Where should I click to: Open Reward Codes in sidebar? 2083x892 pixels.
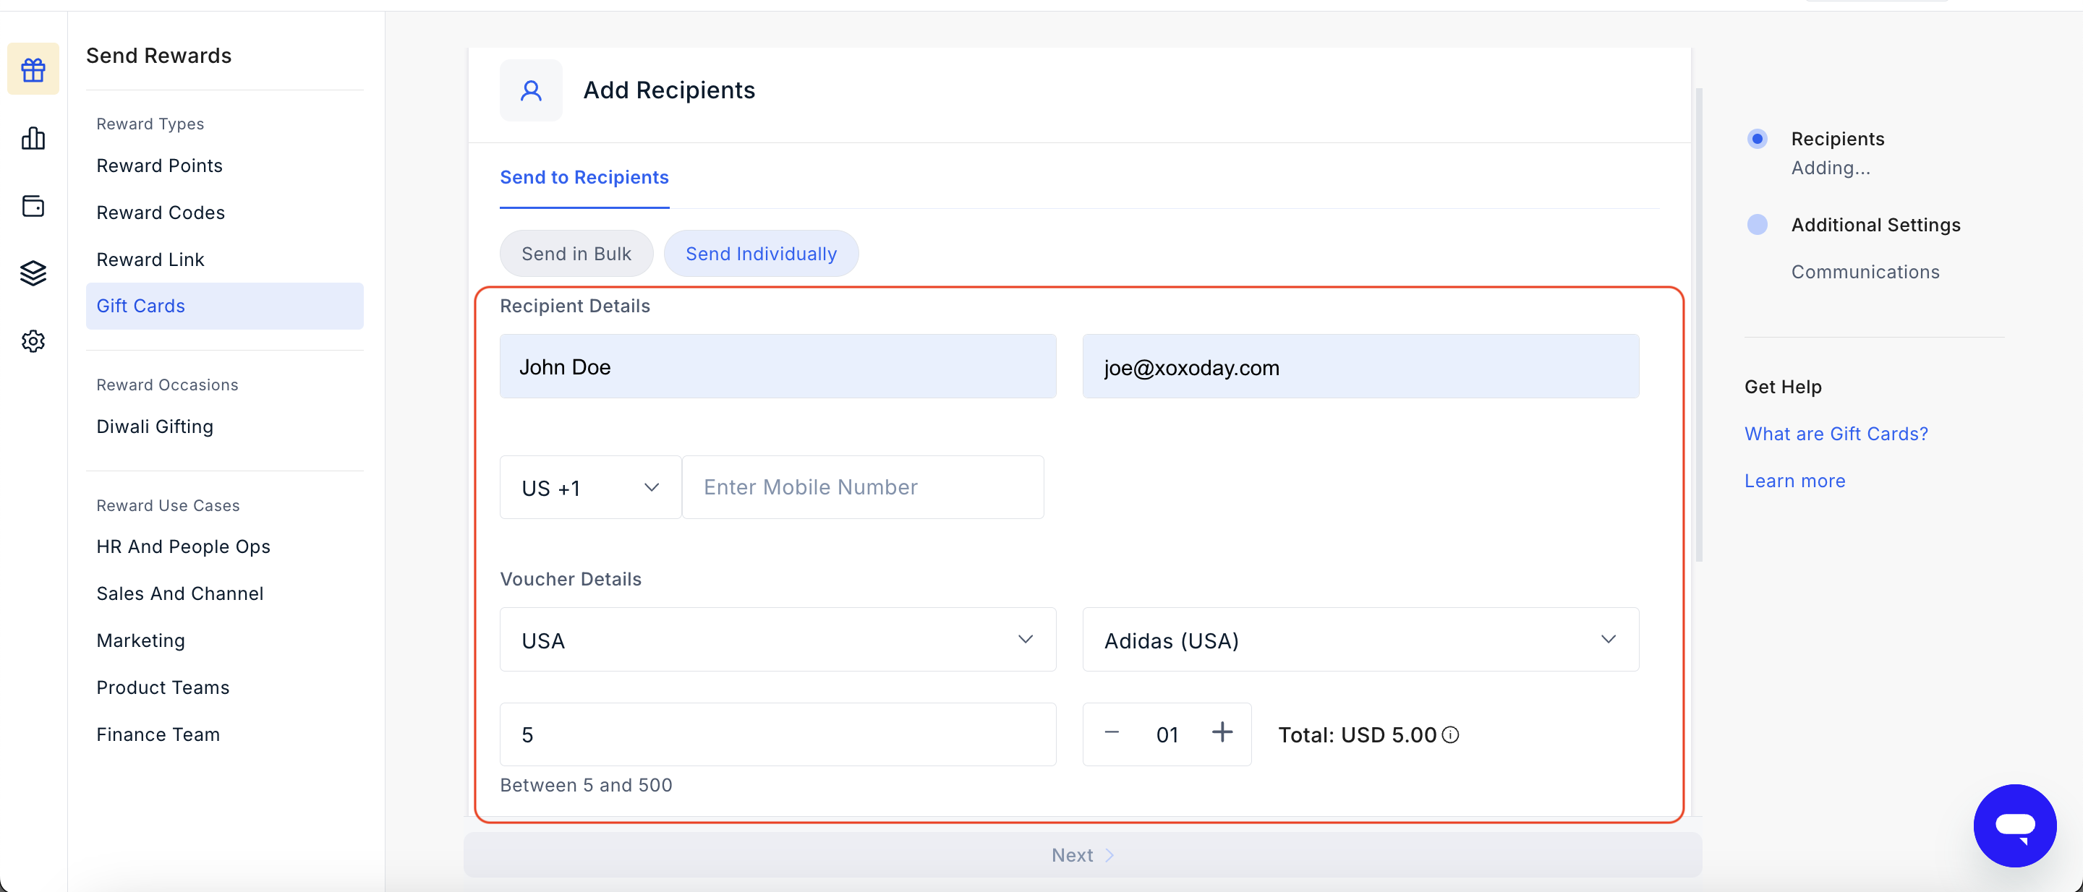point(160,213)
